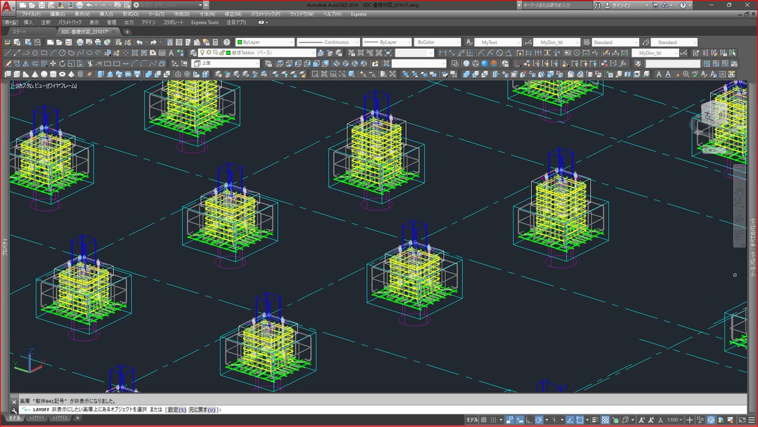Click the Annotation visibility icon in status bar
The width and height of the screenshot is (758, 427).
(641, 420)
